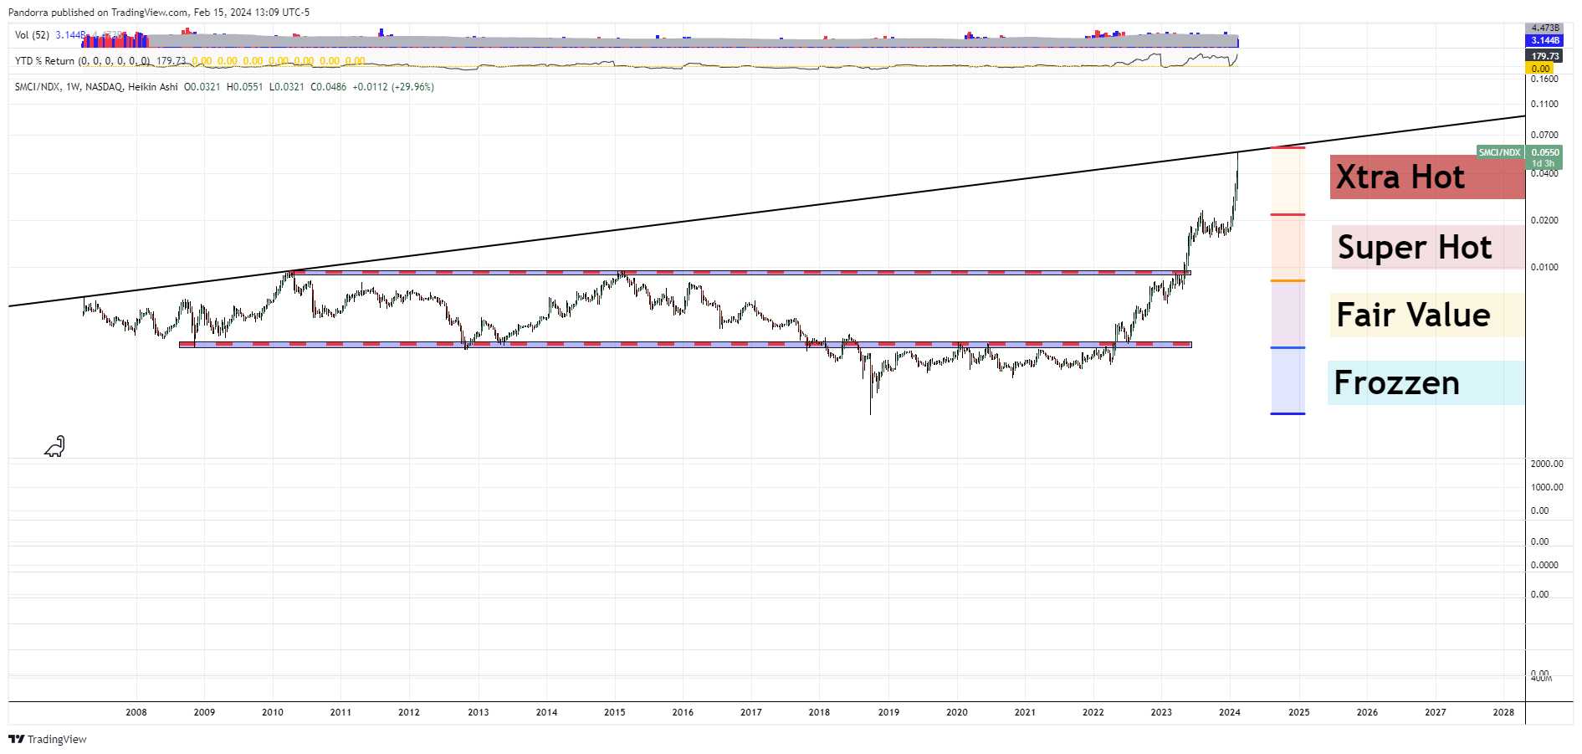
Task: Click the 2018 label on time axis
Action: [820, 712]
